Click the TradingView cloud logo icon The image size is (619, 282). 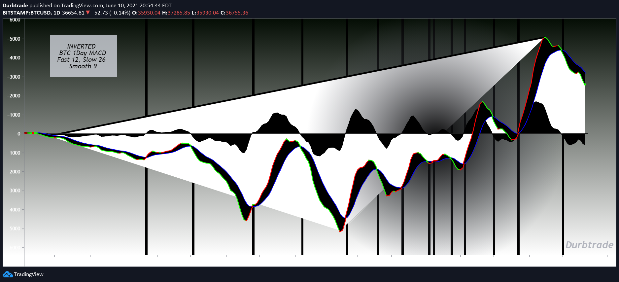point(8,274)
